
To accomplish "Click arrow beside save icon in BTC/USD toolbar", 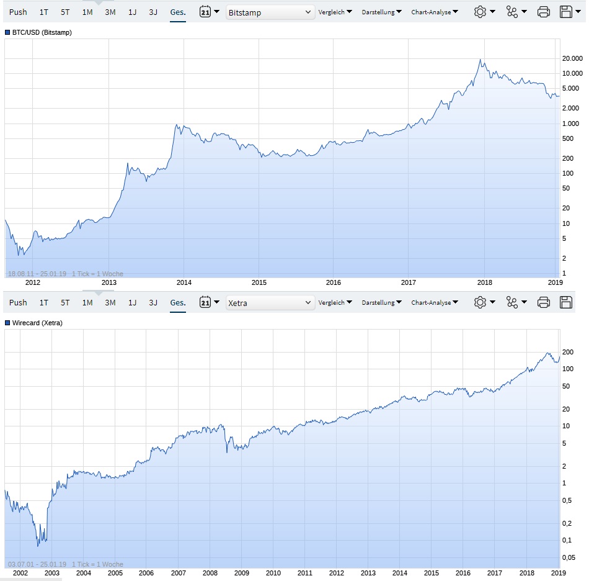I will tap(578, 12).
